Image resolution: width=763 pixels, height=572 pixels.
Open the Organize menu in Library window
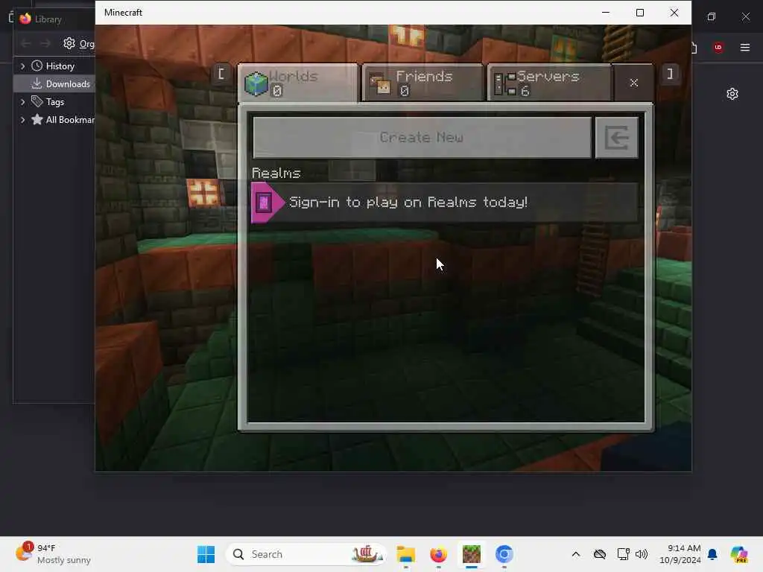[x=79, y=44]
